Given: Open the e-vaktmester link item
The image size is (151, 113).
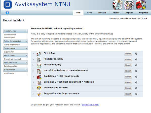Looking at the screenshot, I should point(9,73).
